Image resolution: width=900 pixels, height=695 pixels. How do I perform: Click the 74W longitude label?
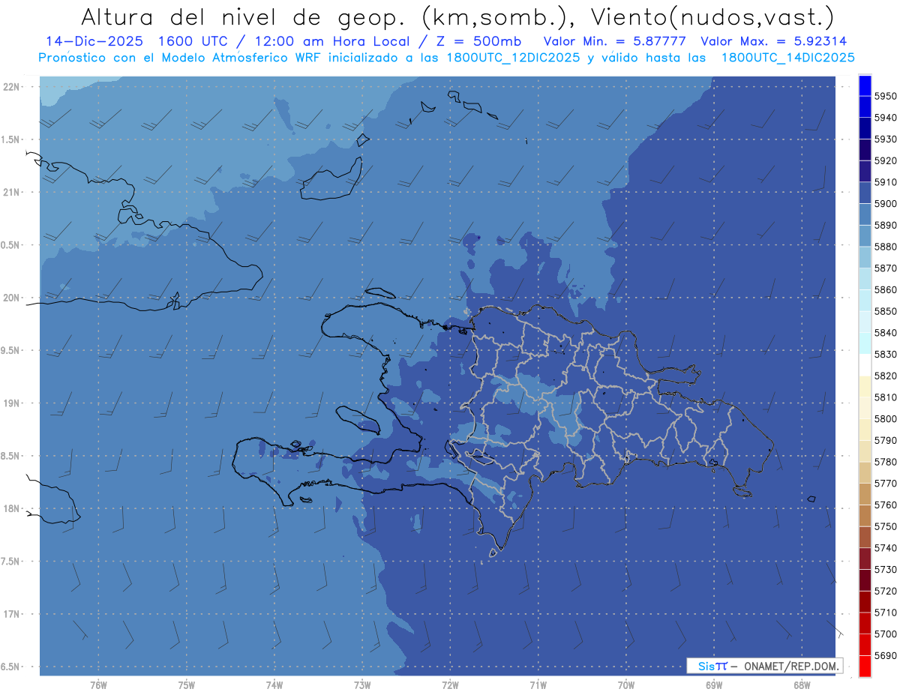pos(274,685)
